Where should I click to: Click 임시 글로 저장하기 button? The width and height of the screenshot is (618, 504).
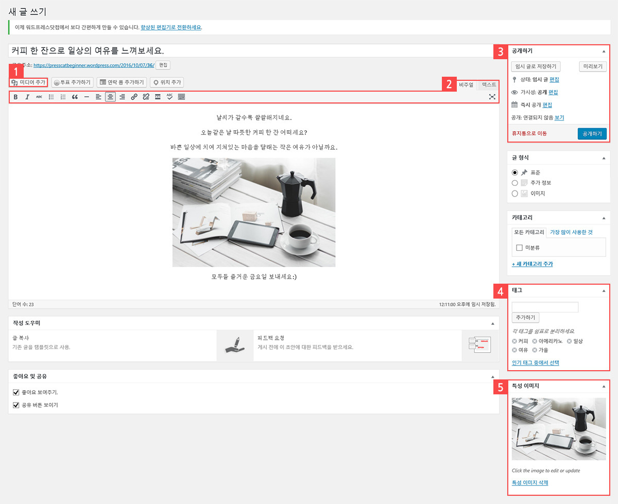pos(536,66)
